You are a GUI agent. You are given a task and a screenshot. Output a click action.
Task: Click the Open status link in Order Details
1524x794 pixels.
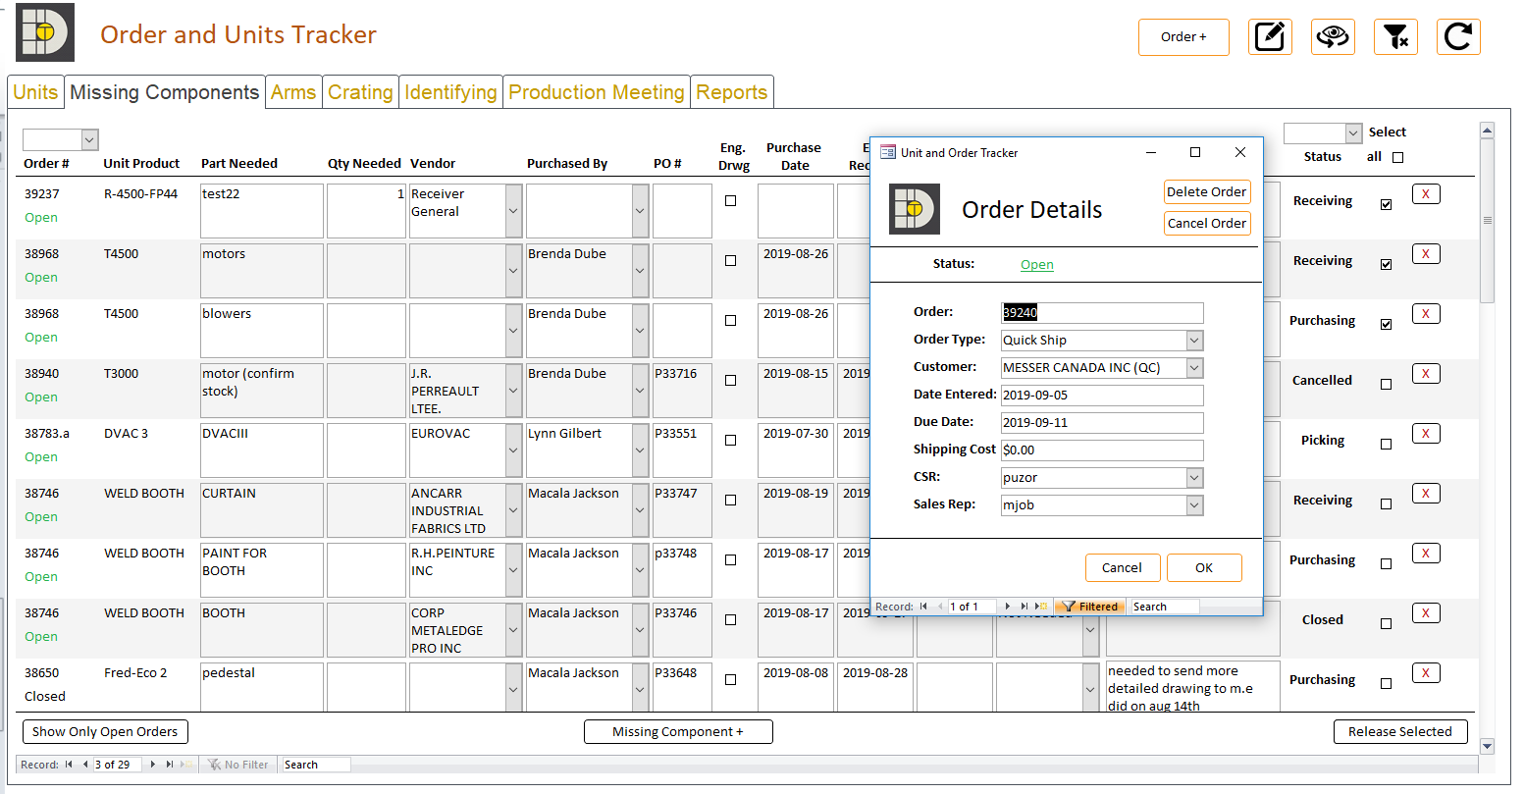[1036, 265]
